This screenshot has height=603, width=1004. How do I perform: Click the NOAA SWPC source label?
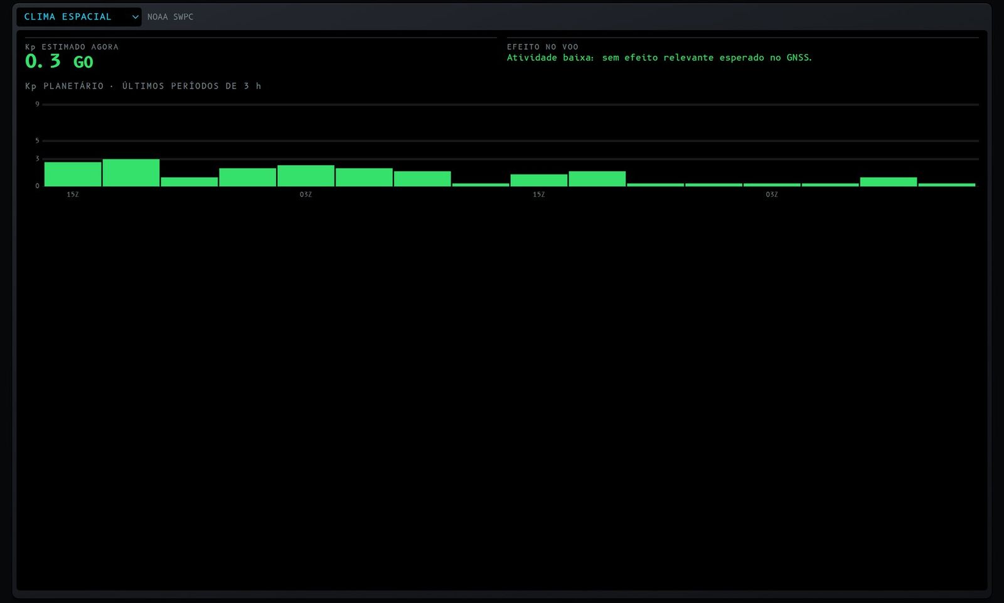click(170, 17)
